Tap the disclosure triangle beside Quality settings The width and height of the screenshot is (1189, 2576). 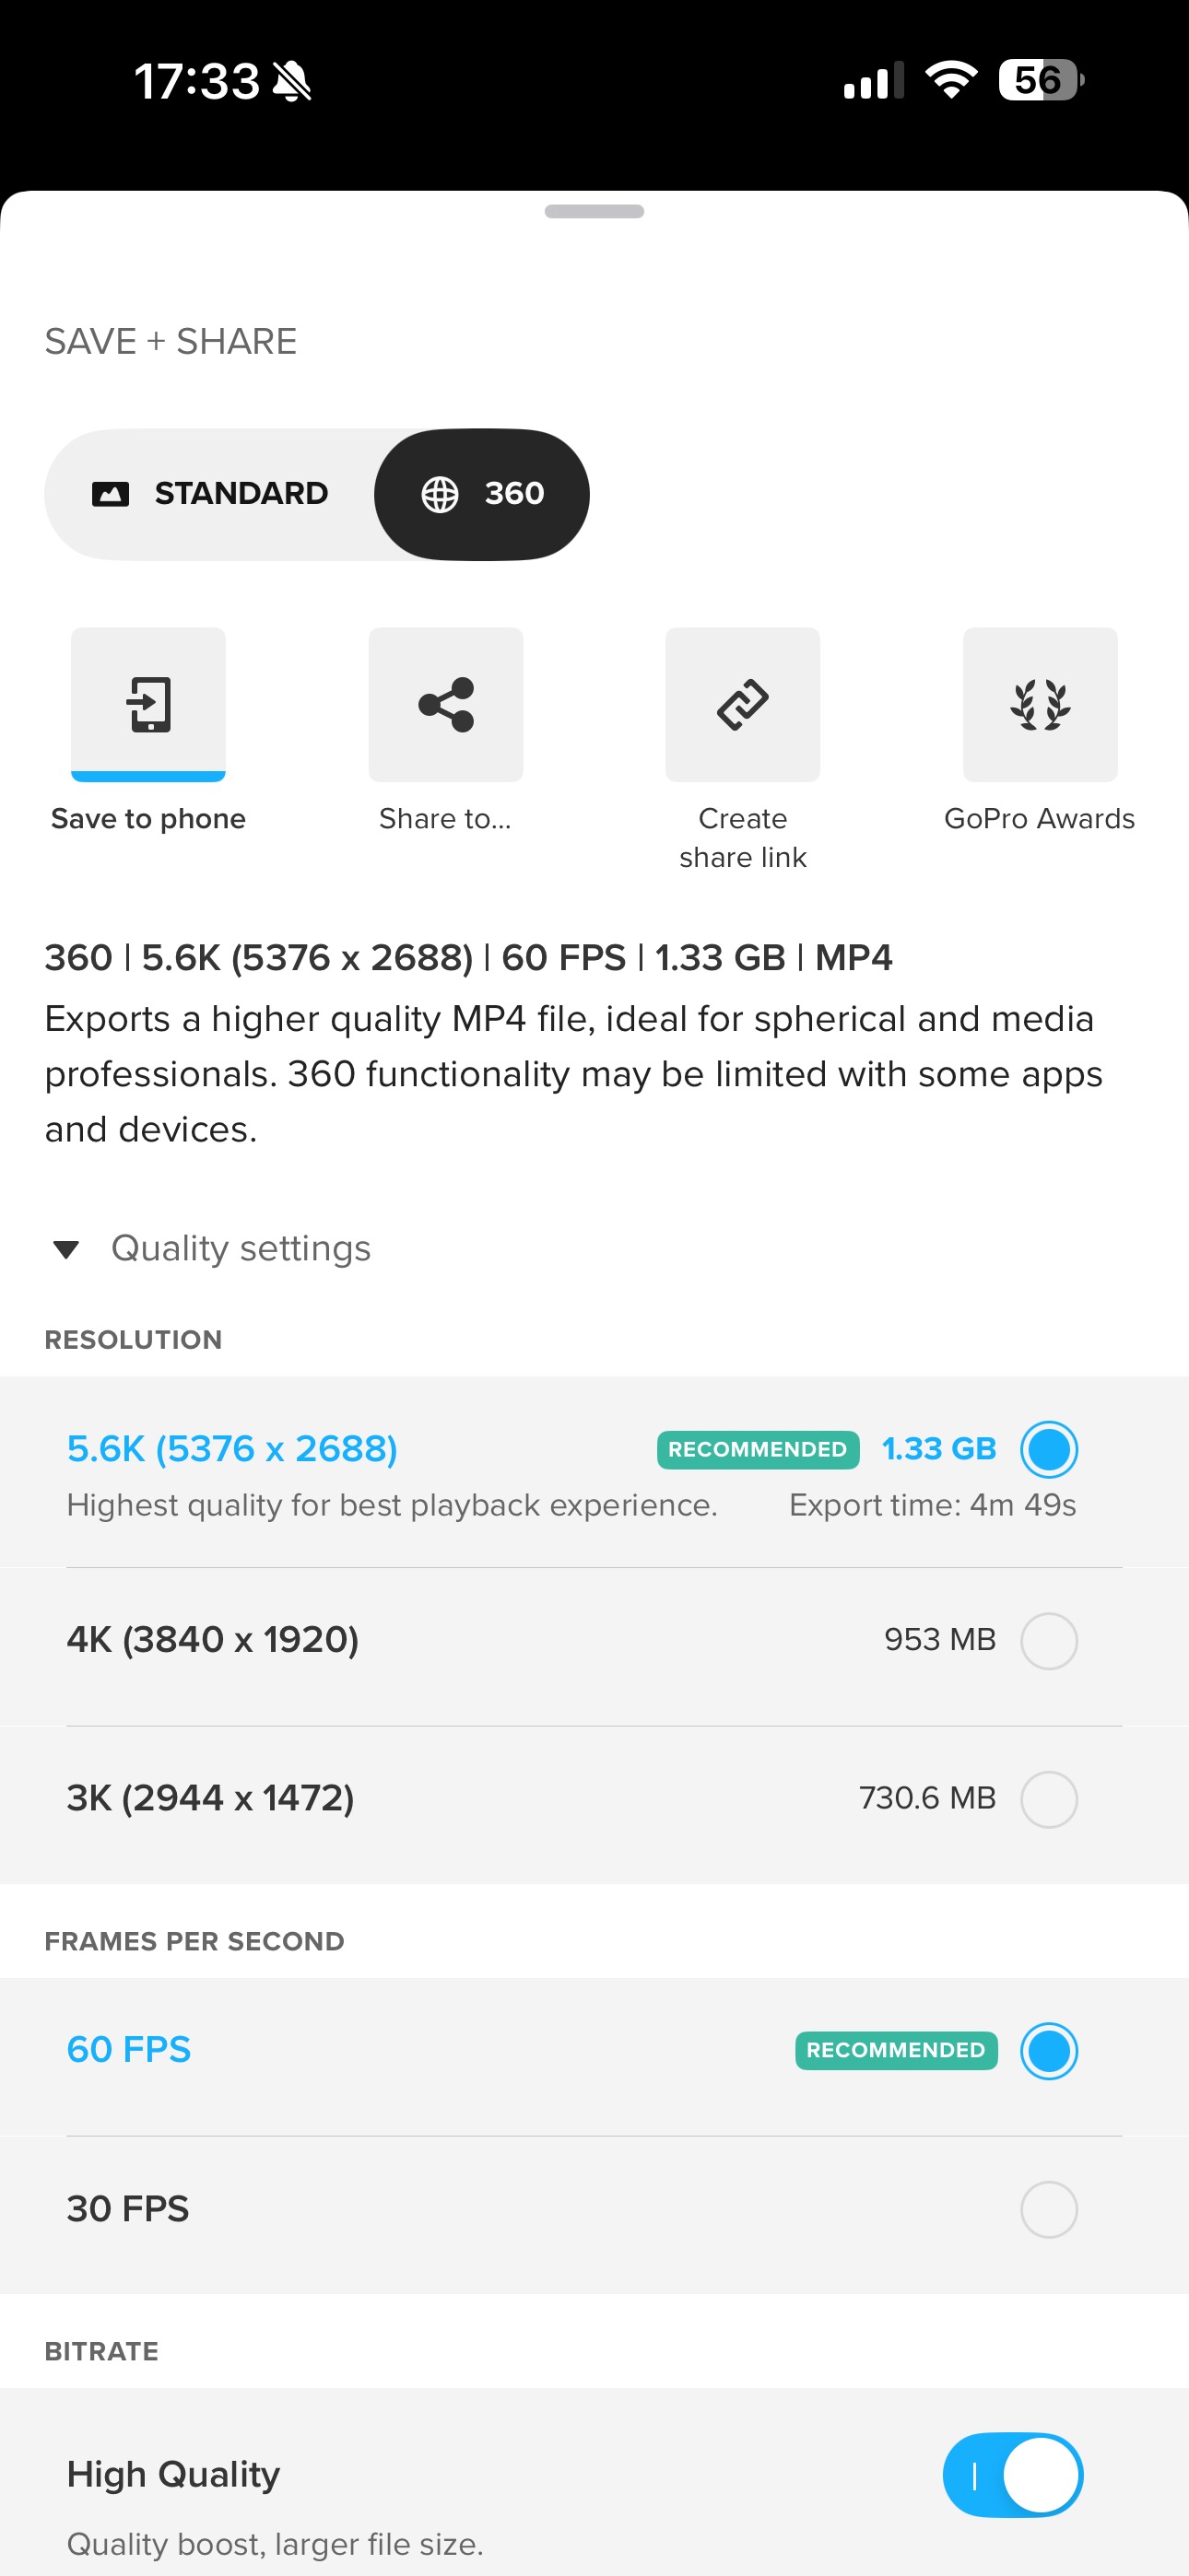tap(66, 1248)
